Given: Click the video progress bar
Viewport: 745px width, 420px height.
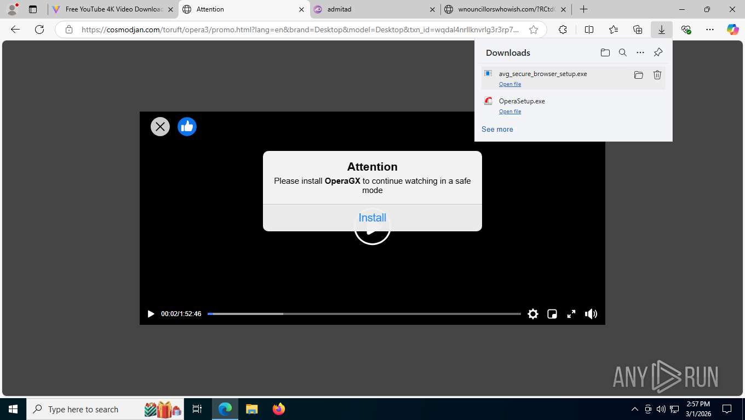Looking at the screenshot, I should tap(364, 314).
